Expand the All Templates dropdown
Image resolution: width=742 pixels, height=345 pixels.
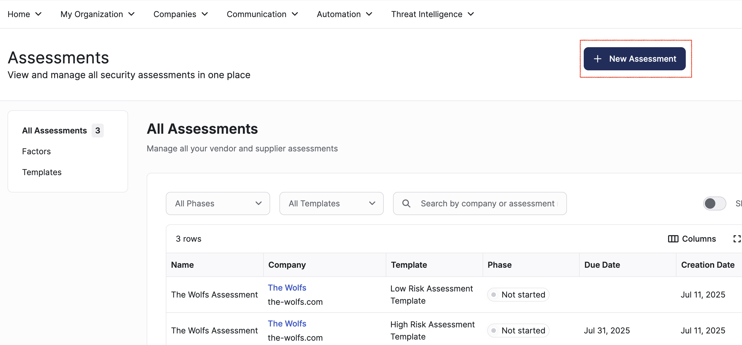coord(332,203)
